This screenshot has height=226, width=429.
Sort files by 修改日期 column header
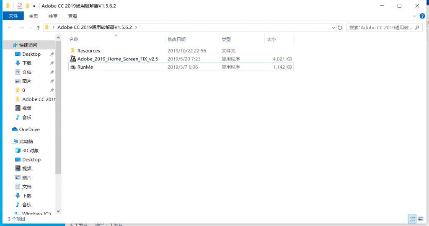point(176,39)
